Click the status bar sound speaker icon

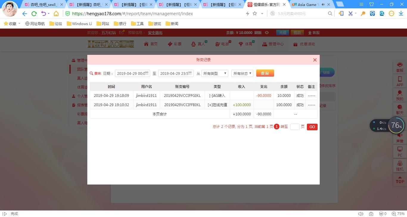[x=361, y=214]
